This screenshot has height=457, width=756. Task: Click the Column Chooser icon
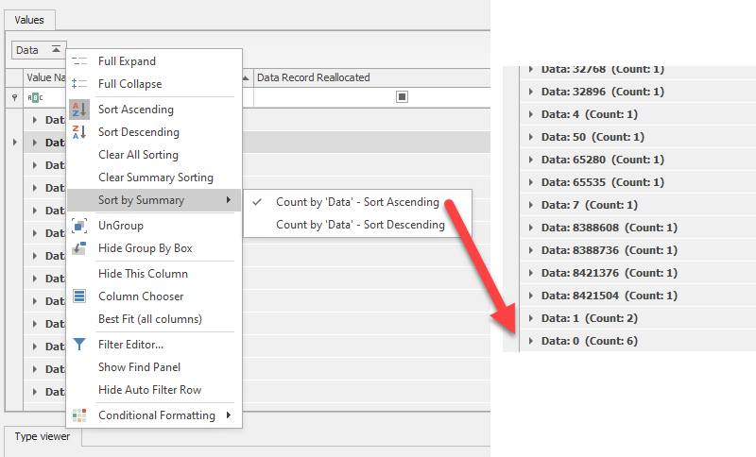(x=79, y=296)
